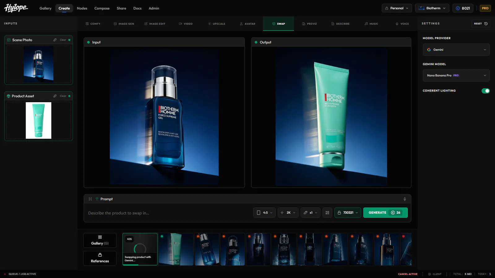This screenshot has height=278, width=495.
Task: Click the PRO plan badge
Action: point(485,8)
